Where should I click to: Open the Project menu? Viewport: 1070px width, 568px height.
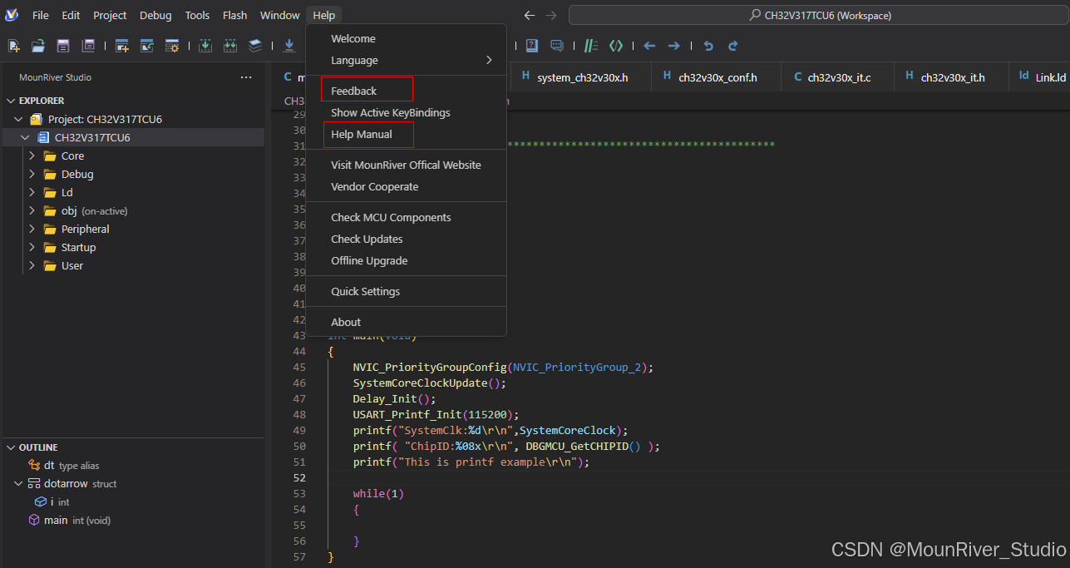click(110, 15)
